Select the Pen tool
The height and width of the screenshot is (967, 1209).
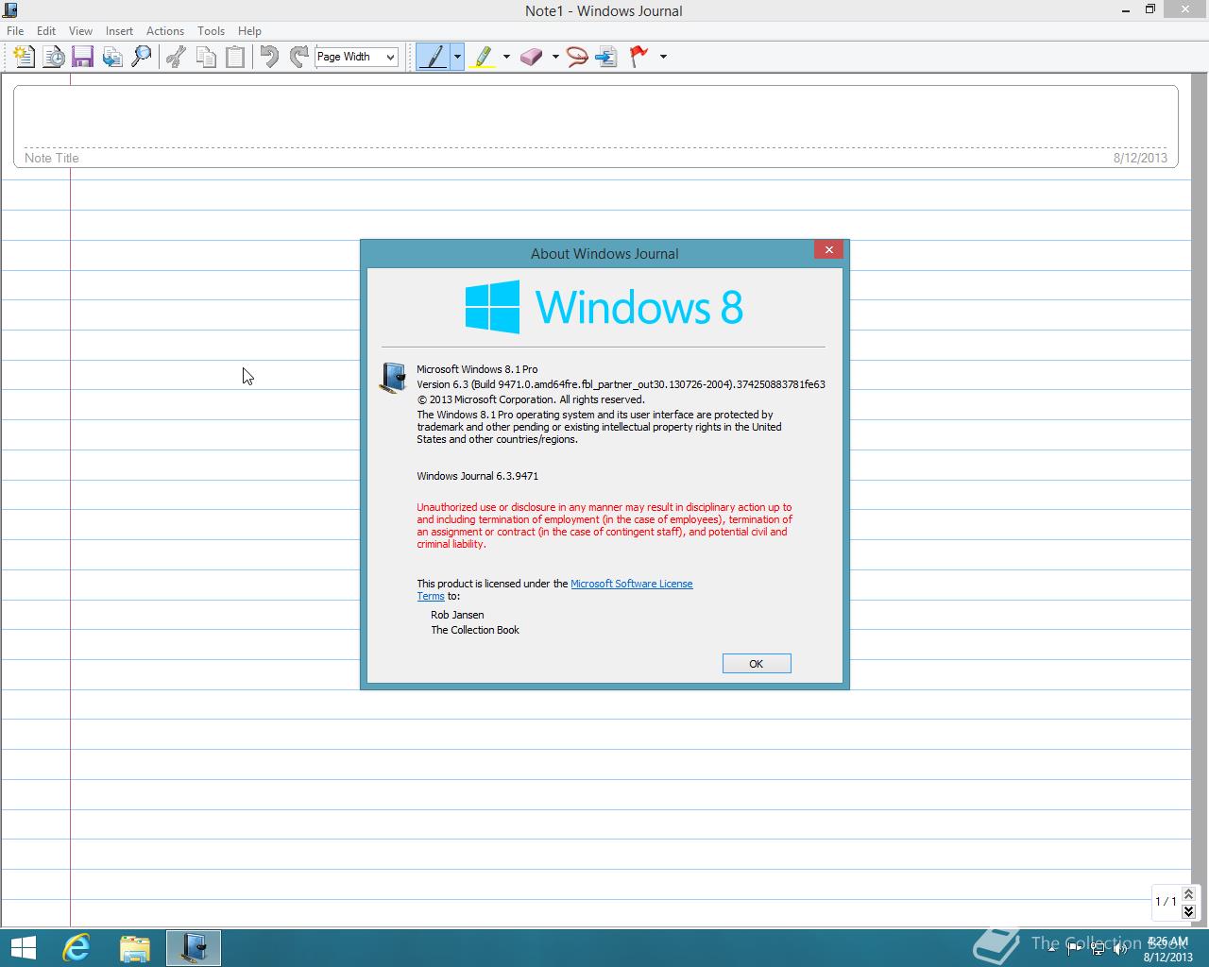coord(434,57)
